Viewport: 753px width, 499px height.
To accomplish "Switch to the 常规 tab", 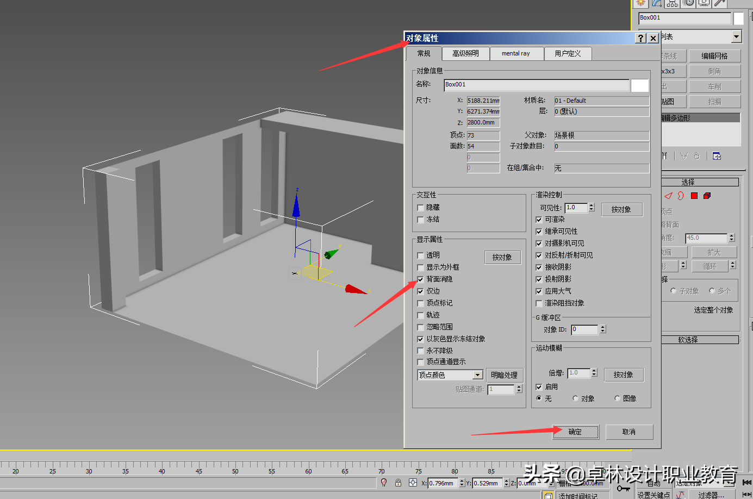I will point(424,53).
